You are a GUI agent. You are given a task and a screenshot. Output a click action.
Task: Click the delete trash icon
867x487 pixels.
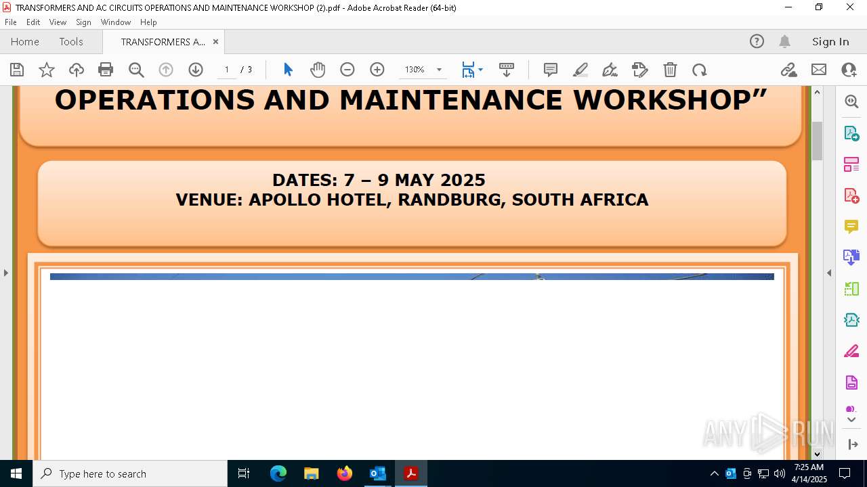pyautogui.click(x=670, y=70)
